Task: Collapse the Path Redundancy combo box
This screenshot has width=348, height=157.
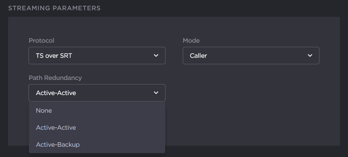Action: [x=97, y=93]
